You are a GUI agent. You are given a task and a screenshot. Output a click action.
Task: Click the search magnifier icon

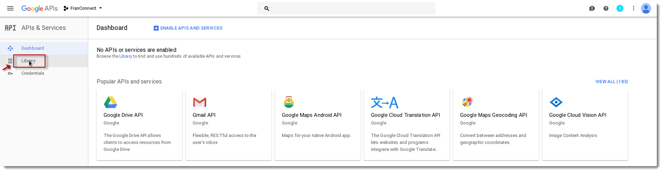(x=267, y=8)
